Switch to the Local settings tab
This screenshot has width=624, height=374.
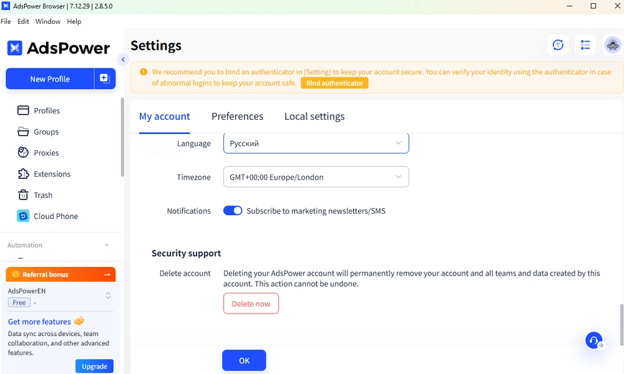314,117
